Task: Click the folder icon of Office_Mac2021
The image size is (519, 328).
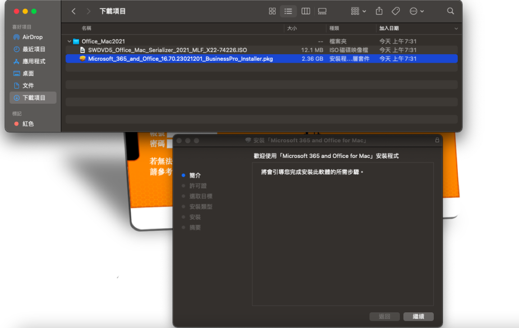Action: 76,42
